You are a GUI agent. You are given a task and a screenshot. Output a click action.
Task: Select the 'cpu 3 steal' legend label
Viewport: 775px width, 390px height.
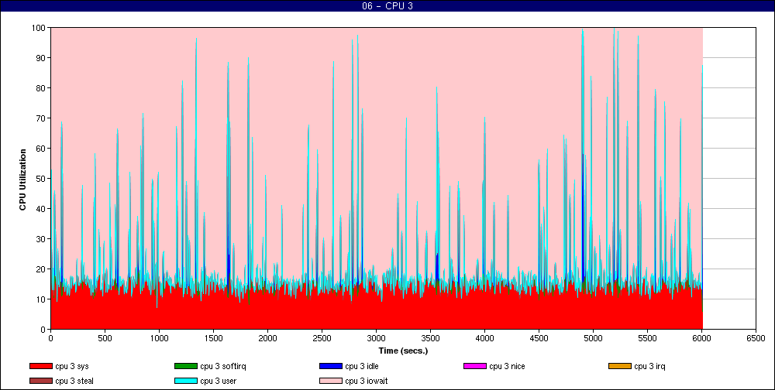point(74,381)
